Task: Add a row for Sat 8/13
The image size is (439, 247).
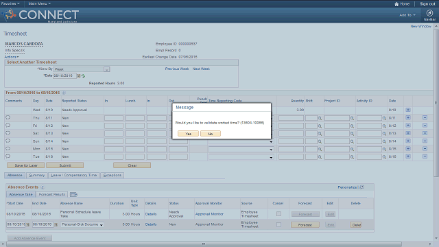Action: point(408,133)
